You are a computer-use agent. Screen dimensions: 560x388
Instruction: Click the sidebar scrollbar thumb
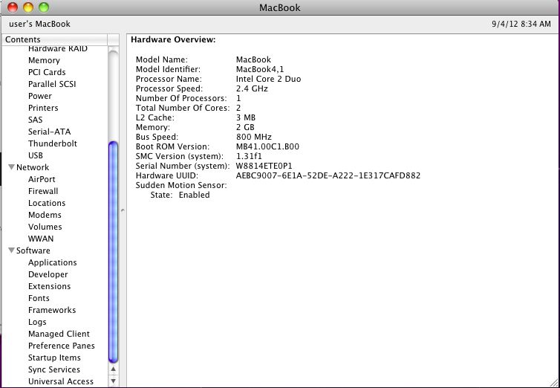tap(113, 252)
